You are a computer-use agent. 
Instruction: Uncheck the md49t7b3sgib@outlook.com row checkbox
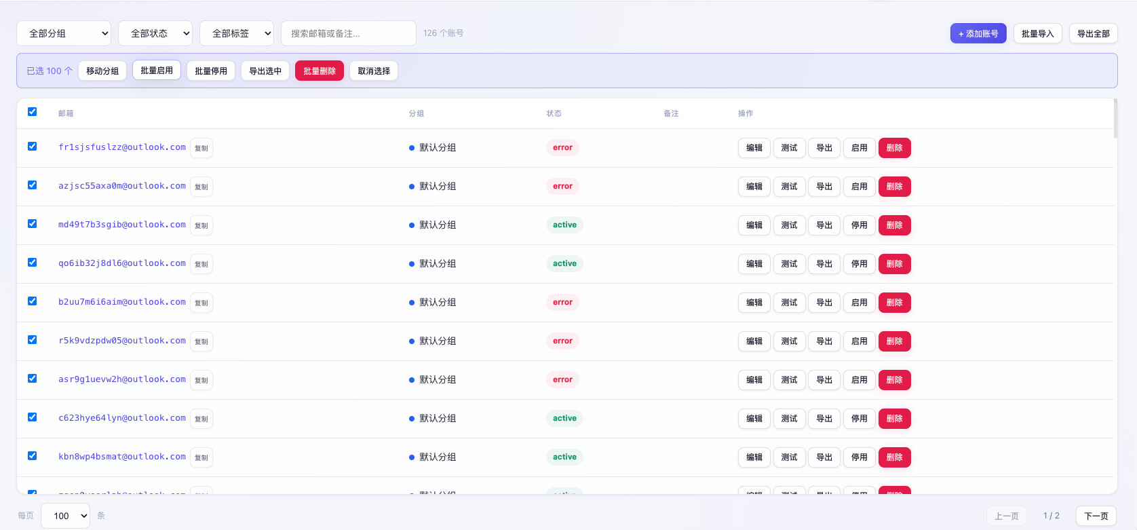tap(32, 223)
